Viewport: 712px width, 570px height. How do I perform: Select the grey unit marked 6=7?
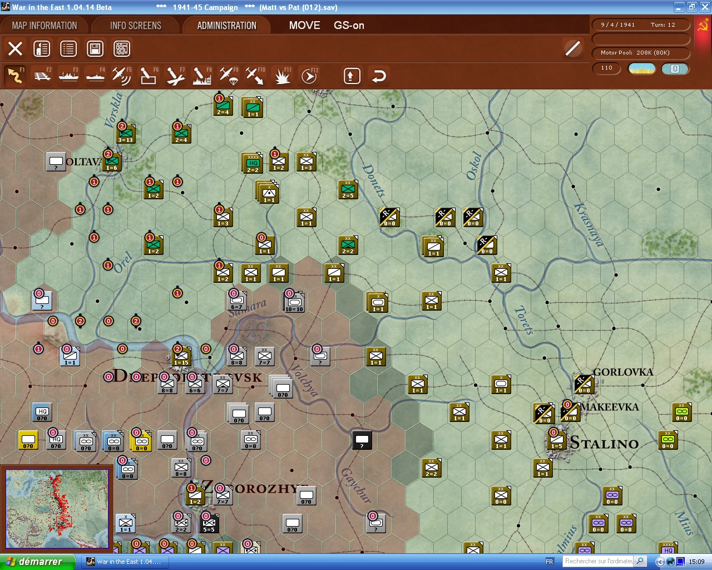point(237,301)
